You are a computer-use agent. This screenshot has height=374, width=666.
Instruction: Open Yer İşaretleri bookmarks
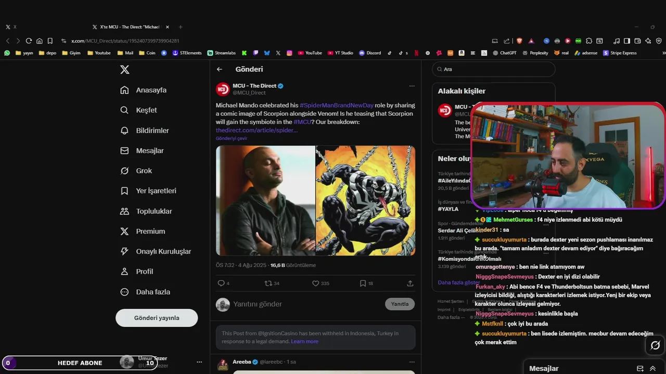(148, 191)
